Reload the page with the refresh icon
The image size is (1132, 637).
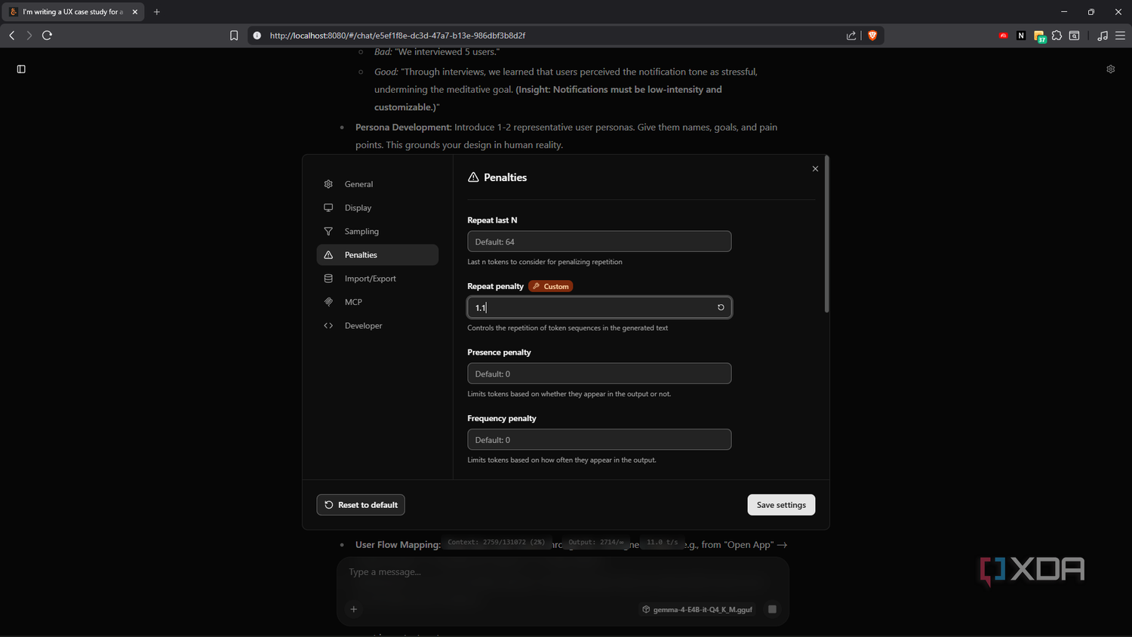click(x=47, y=35)
